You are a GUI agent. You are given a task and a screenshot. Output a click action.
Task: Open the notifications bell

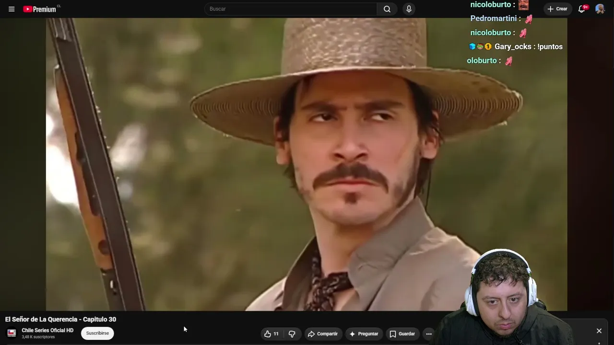[x=582, y=9]
